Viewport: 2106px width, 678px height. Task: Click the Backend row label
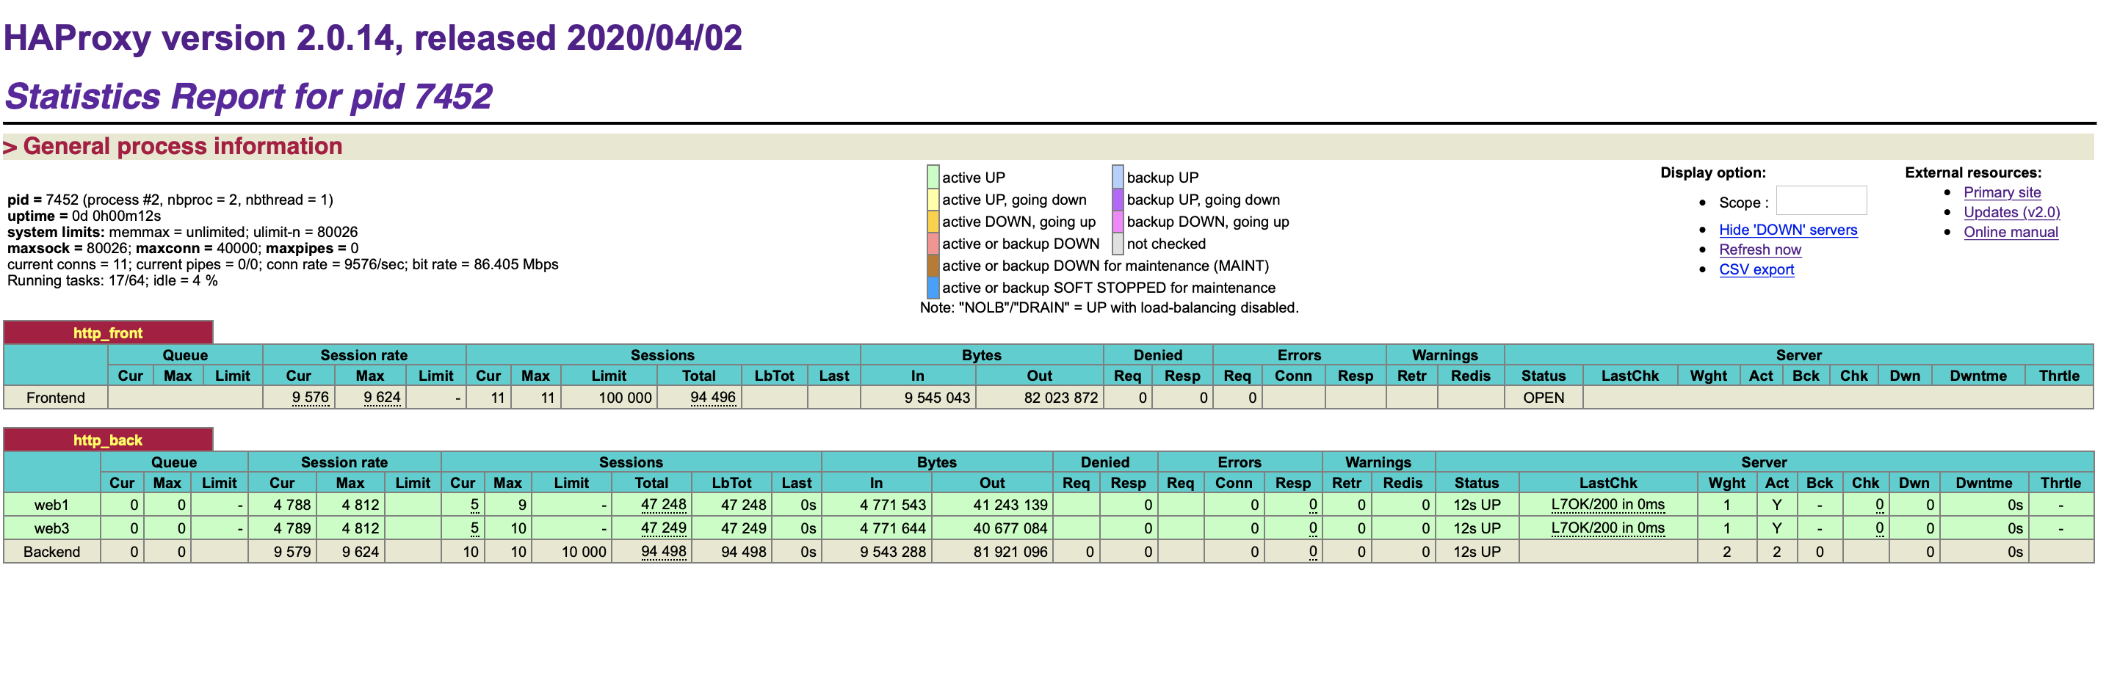click(51, 553)
